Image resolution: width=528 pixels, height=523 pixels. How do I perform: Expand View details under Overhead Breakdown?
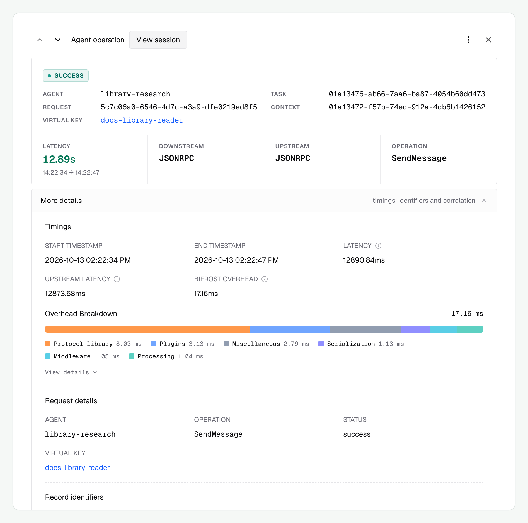(71, 372)
